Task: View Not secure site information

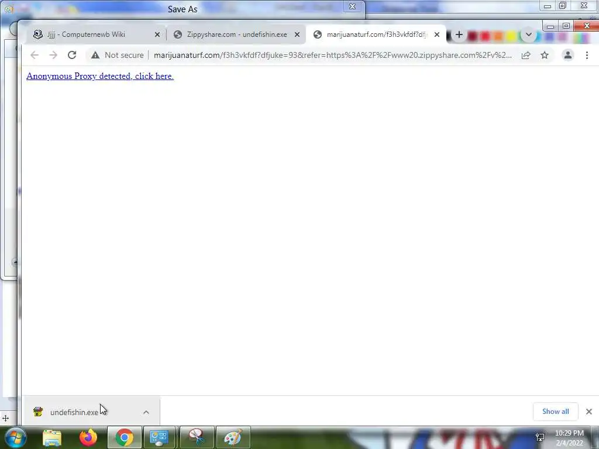Action: (x=117, y=56)
